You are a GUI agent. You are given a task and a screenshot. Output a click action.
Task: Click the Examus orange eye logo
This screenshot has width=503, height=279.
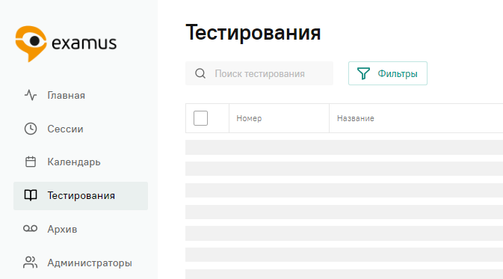pos(31,43)
